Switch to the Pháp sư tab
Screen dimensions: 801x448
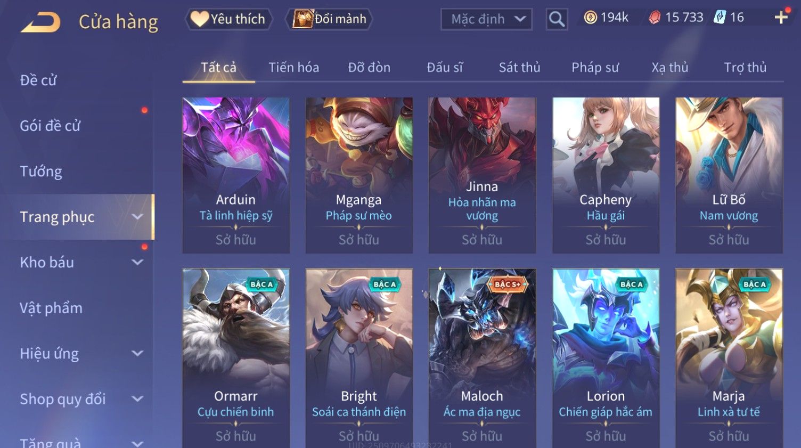pos(595,68)
